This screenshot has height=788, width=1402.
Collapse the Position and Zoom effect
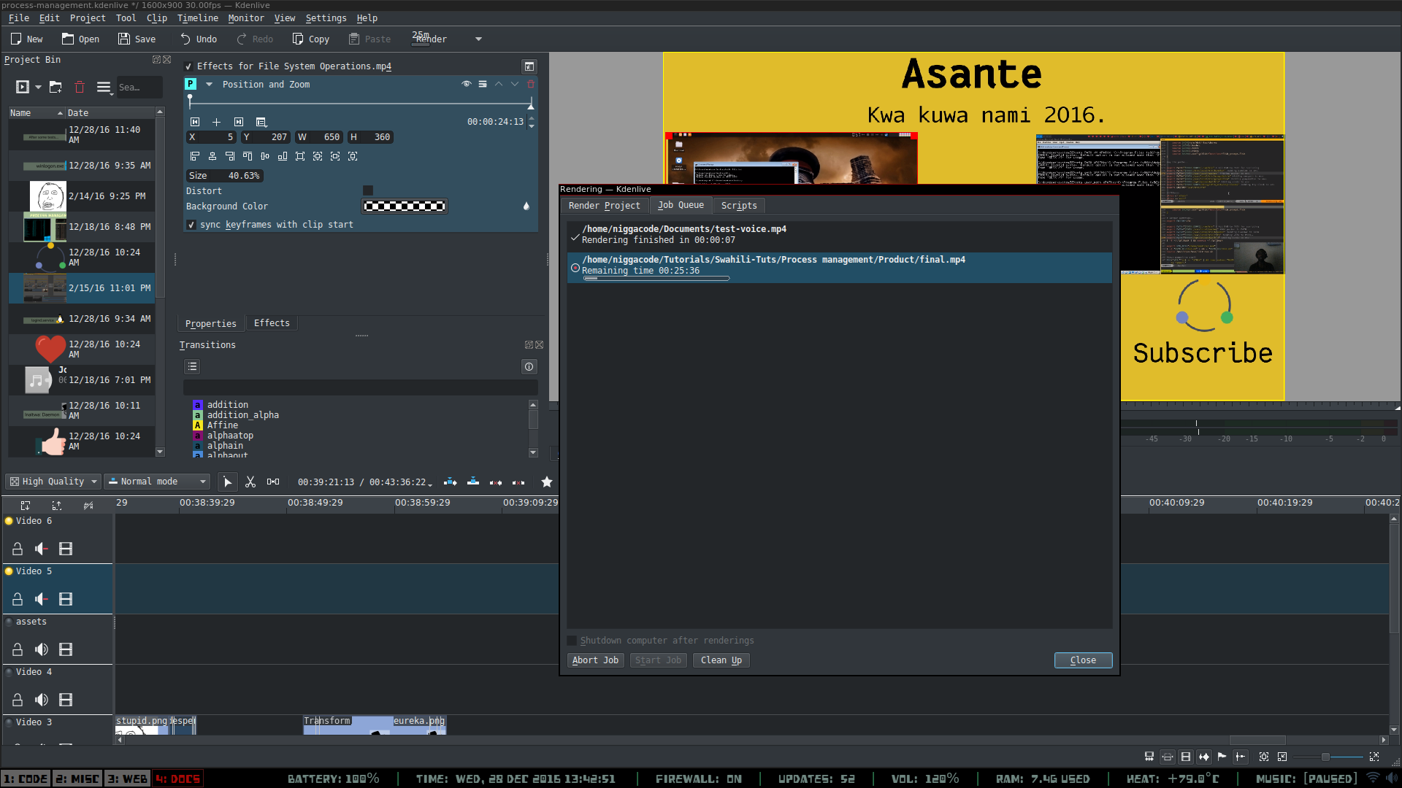point(209,84)
